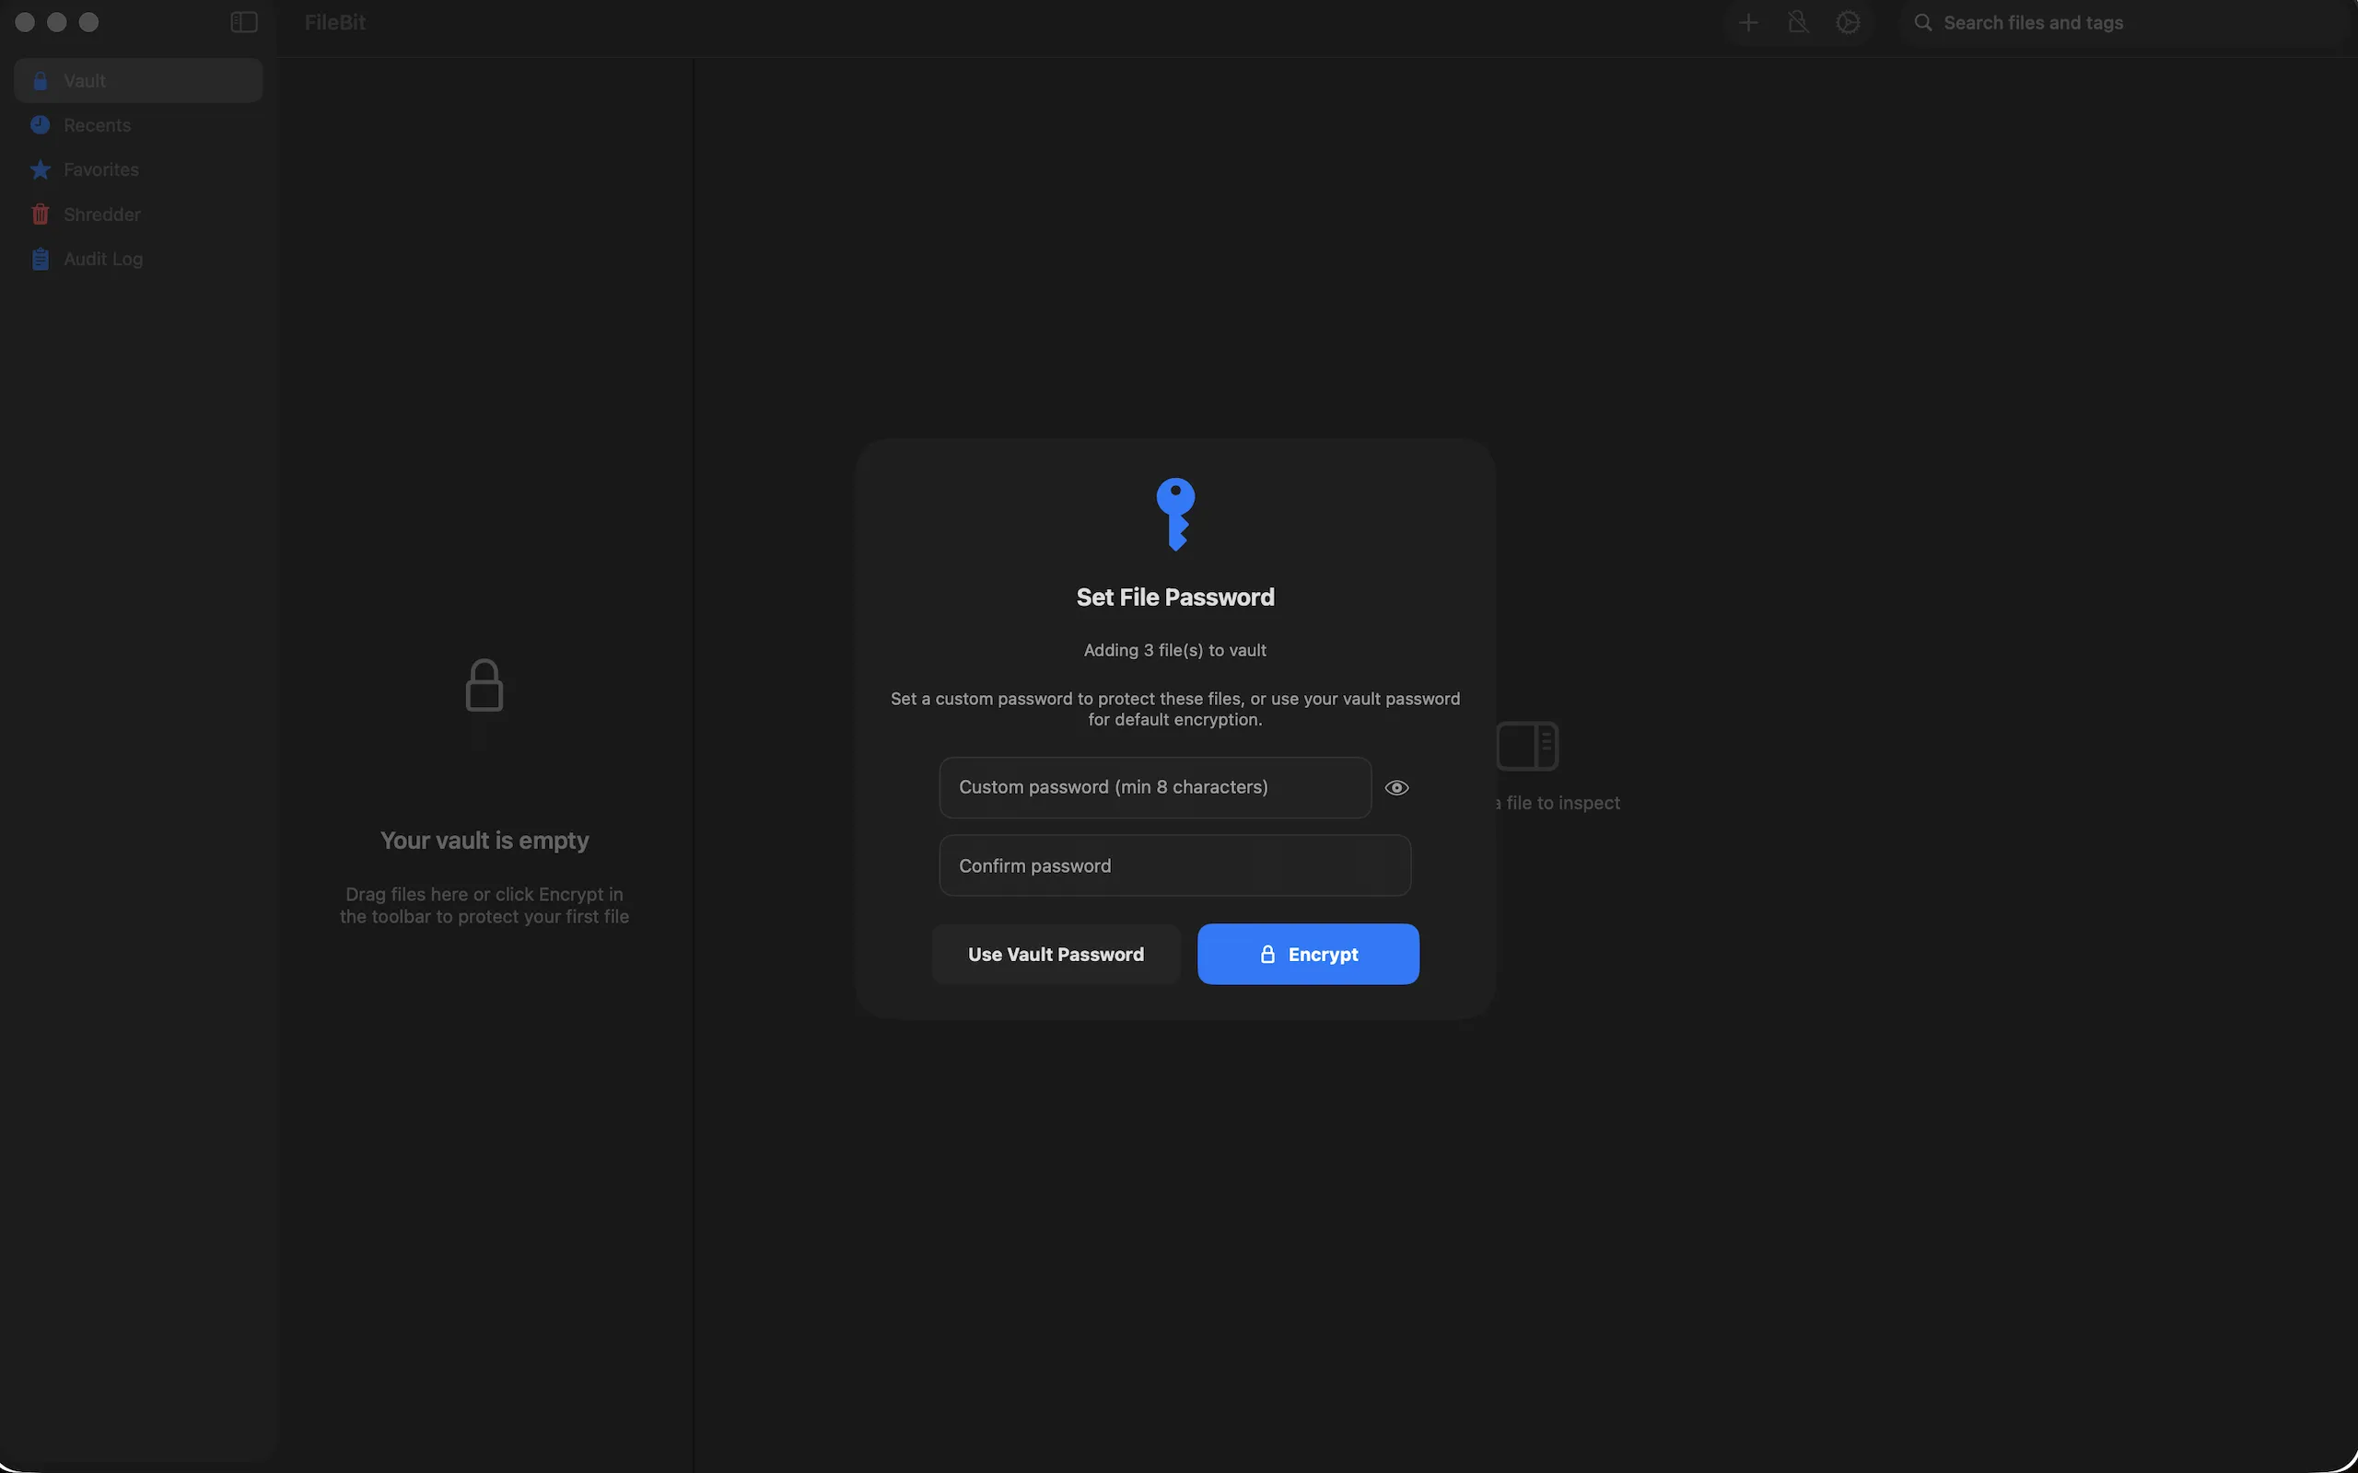Click the Favorites star icon
2358x1473 pixels.
click(40, 169)
